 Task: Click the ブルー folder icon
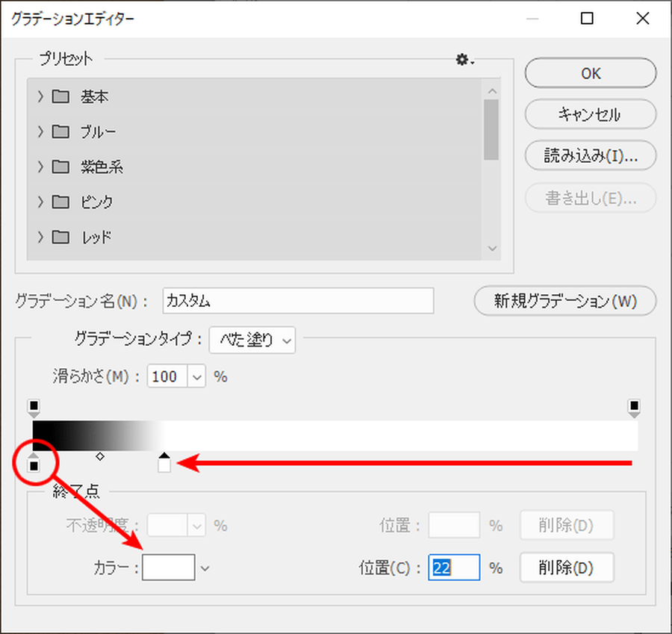(60, 131)
